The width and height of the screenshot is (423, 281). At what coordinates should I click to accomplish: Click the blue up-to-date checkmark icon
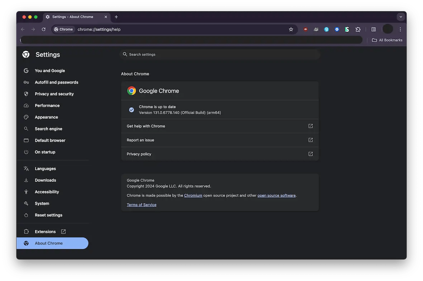(x=131, y=110)
